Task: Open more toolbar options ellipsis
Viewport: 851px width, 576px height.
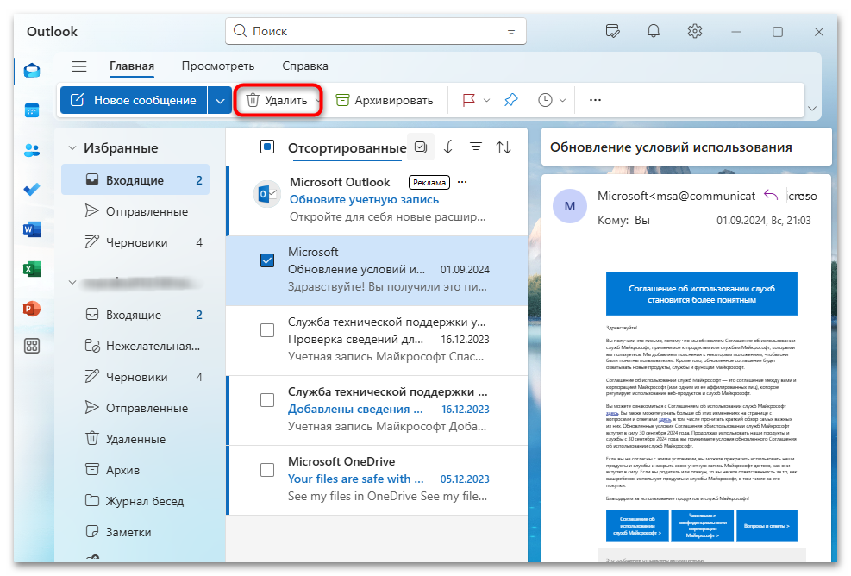Action: pos(596,100)
